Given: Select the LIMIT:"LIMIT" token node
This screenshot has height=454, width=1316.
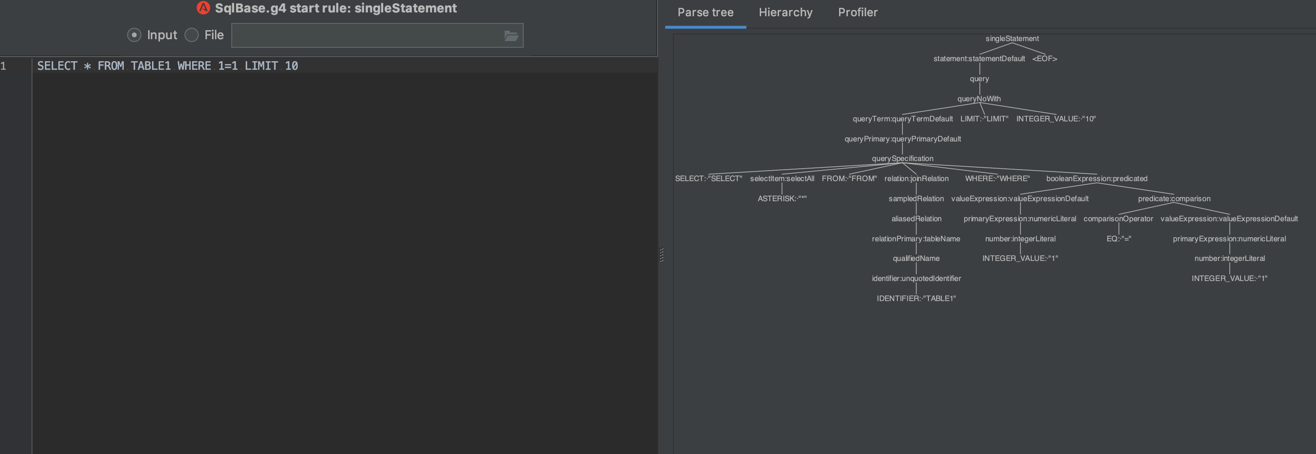Looking at the screenshot, I should pyautogui.click(x=983, y=119).
